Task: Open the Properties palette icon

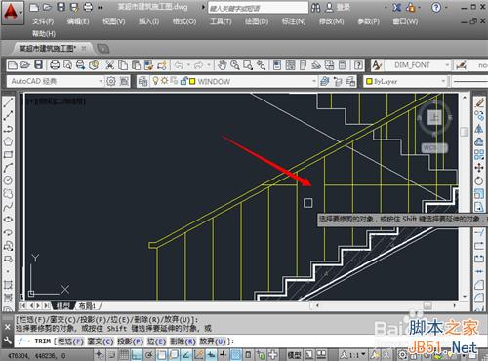Action: click(277, 65)
